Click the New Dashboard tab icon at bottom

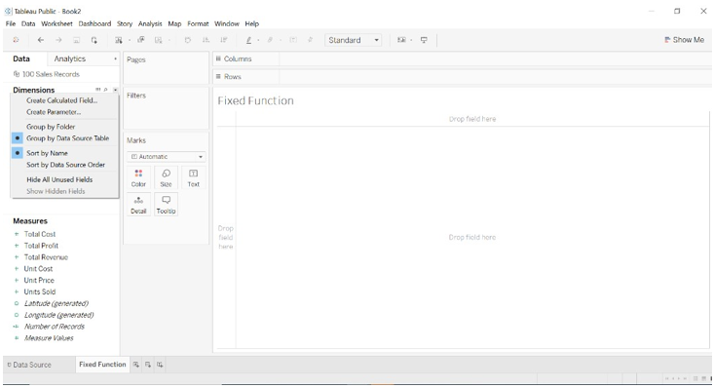pyautogui.click(x=148, y=365)
